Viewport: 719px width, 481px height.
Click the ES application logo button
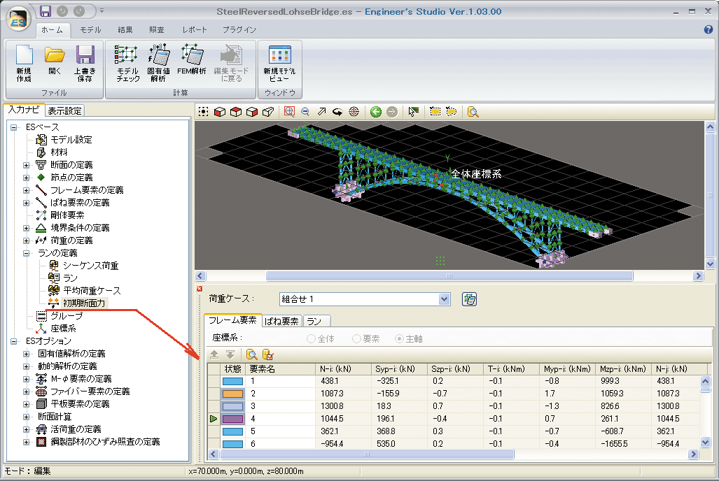point(18,20)
